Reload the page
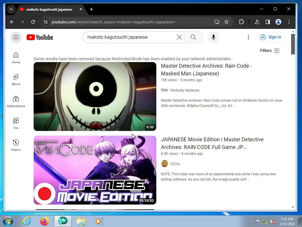This screenshot has width=302, height=227. click(x=33, y=22)
